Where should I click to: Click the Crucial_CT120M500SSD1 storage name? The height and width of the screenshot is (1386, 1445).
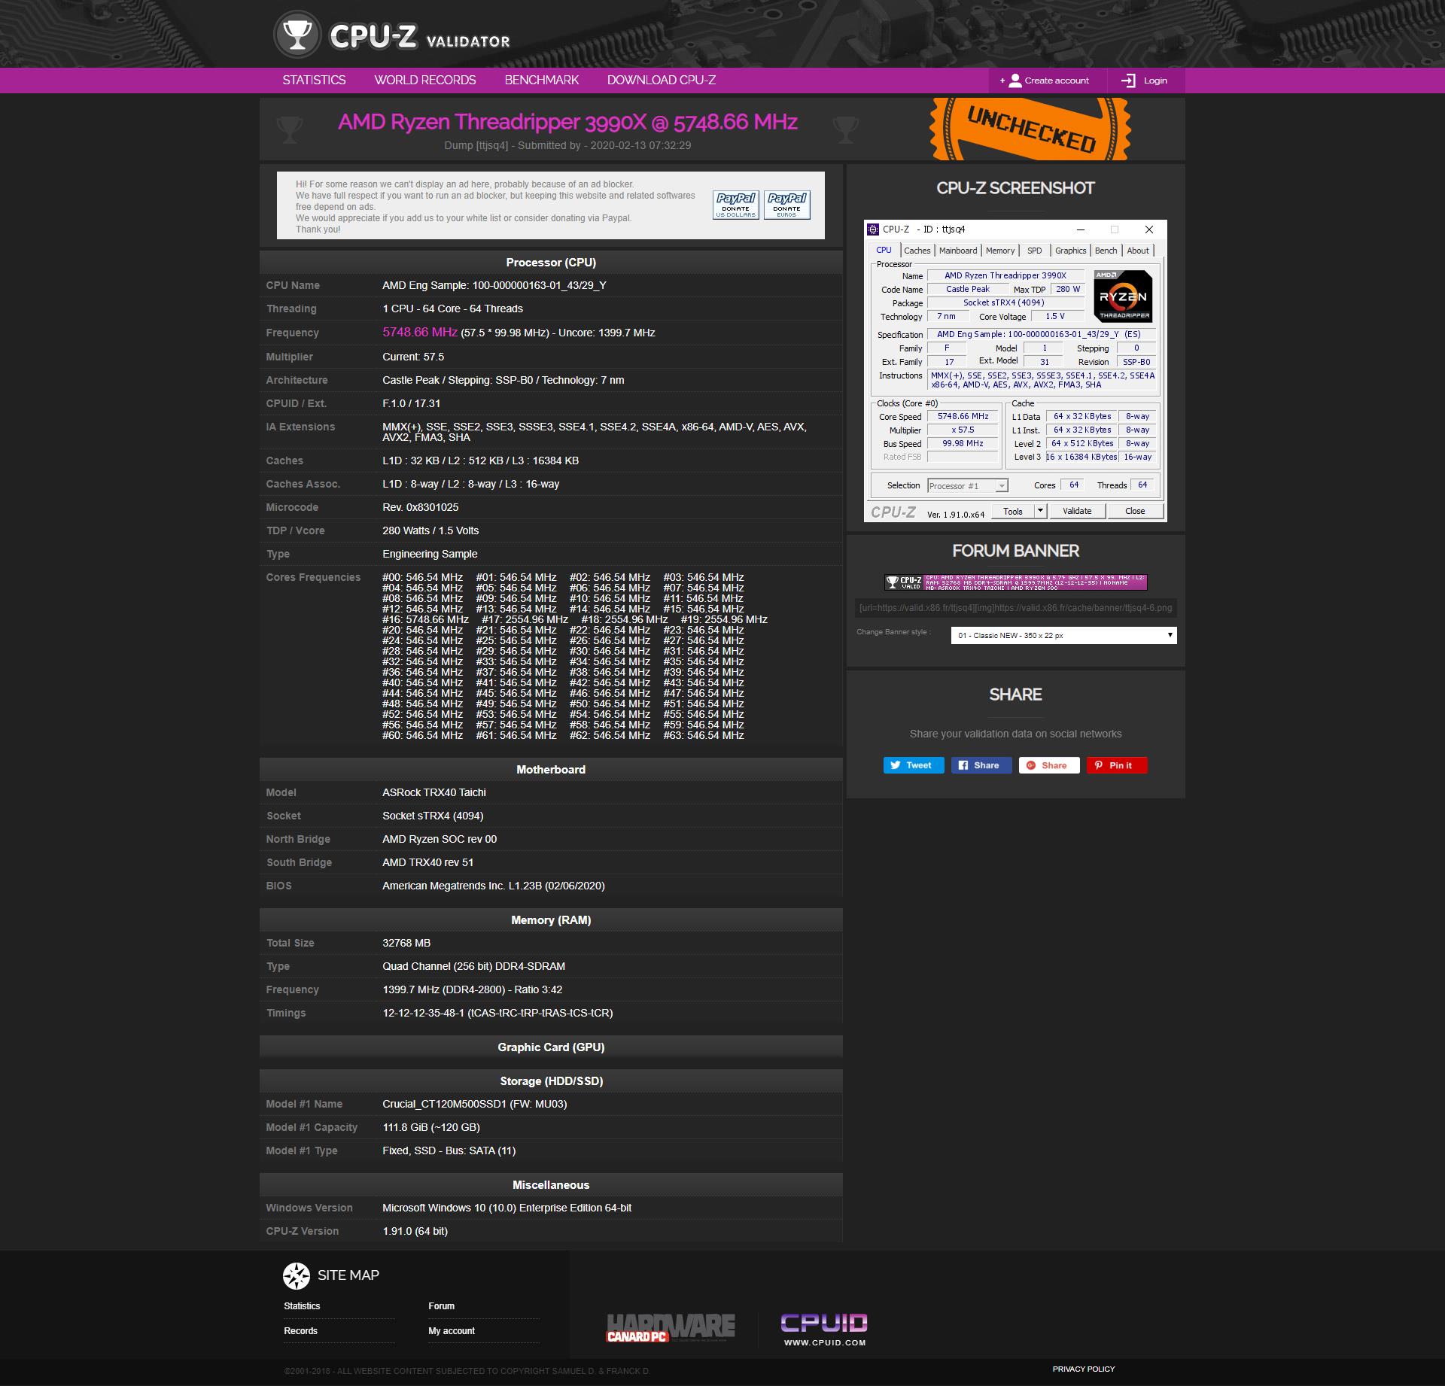click(x=475, y=1104)
